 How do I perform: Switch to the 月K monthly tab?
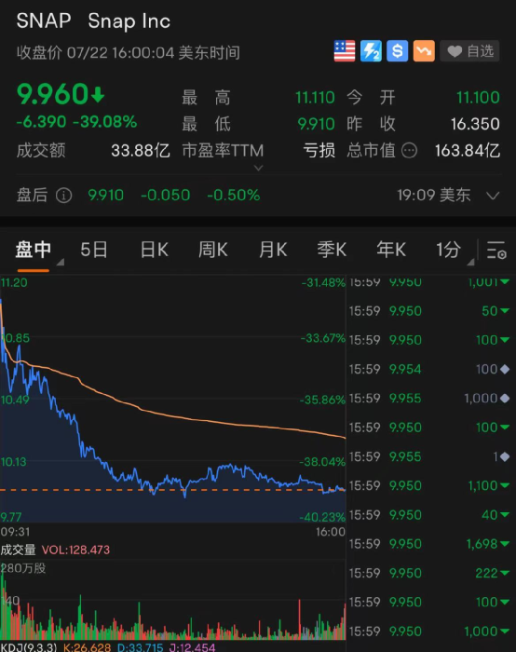[x=273, y=250]
